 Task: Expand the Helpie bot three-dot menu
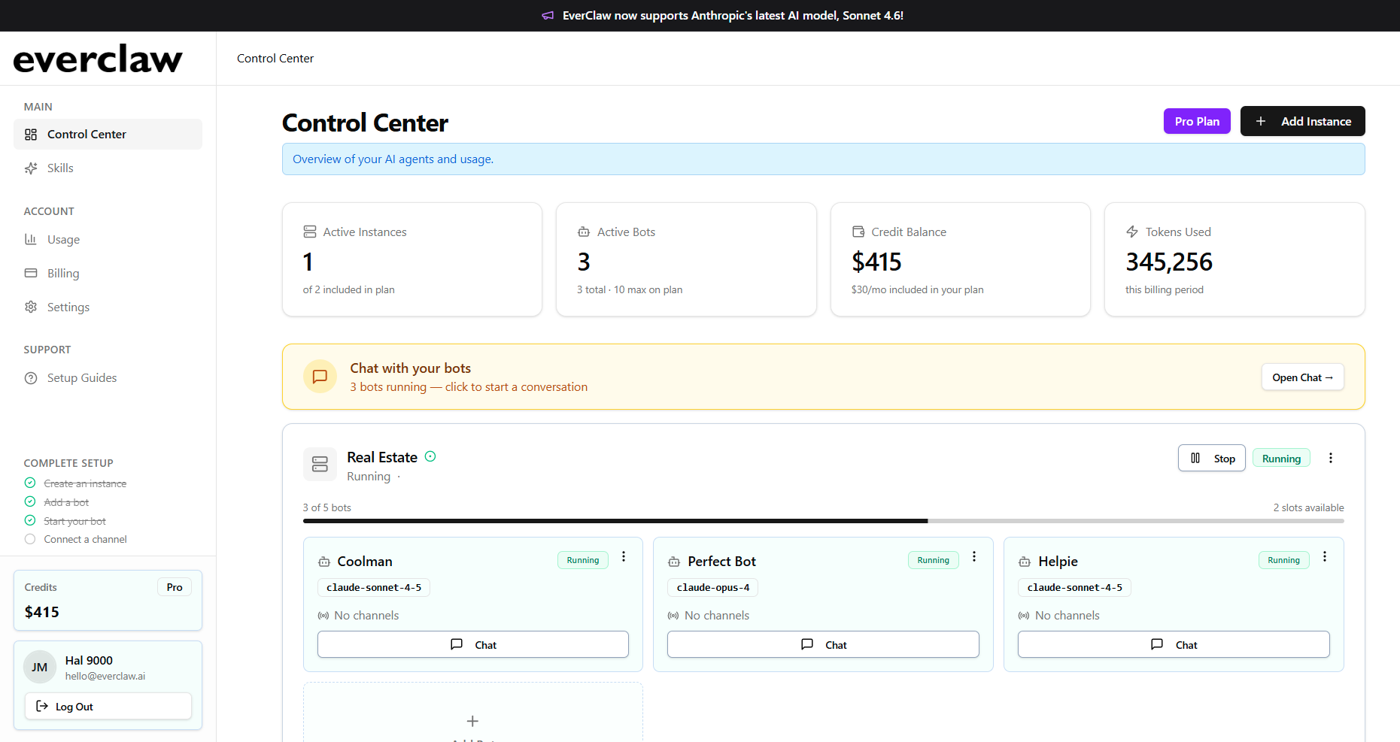pos(1325,557)
